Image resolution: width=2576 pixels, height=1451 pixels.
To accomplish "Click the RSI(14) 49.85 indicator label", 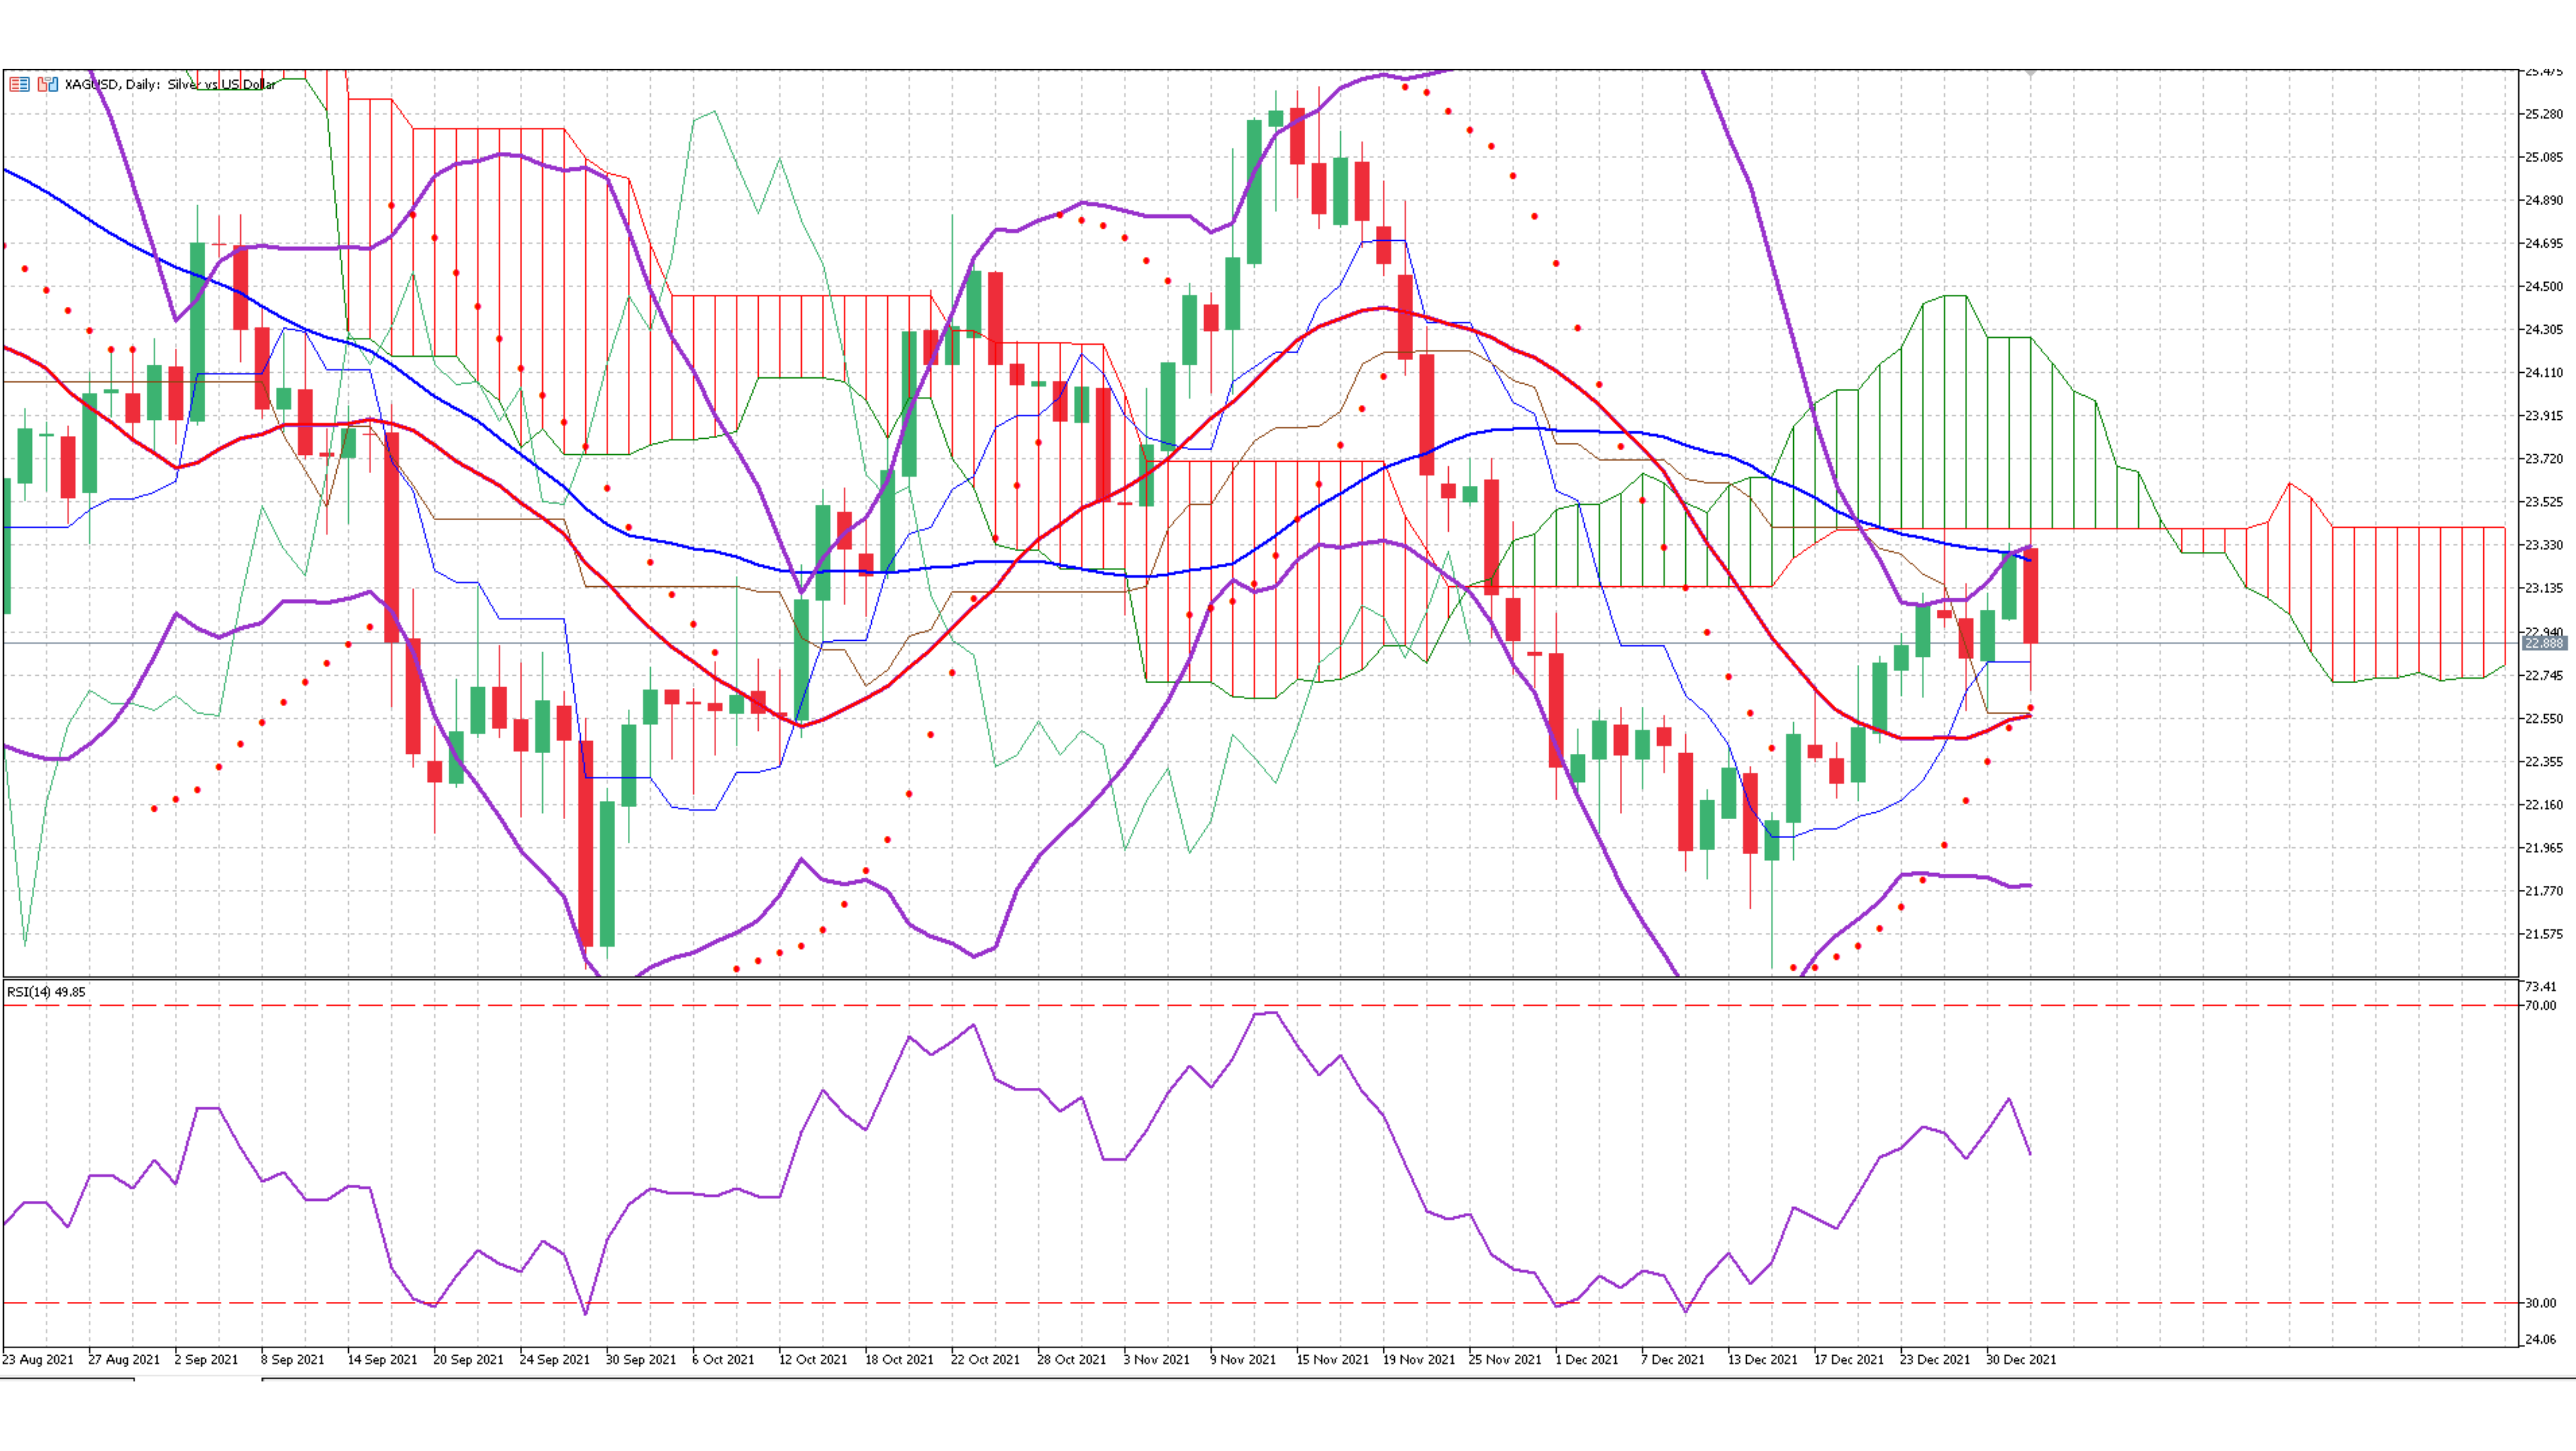I will pyautogui.click(x=46, y=992).
